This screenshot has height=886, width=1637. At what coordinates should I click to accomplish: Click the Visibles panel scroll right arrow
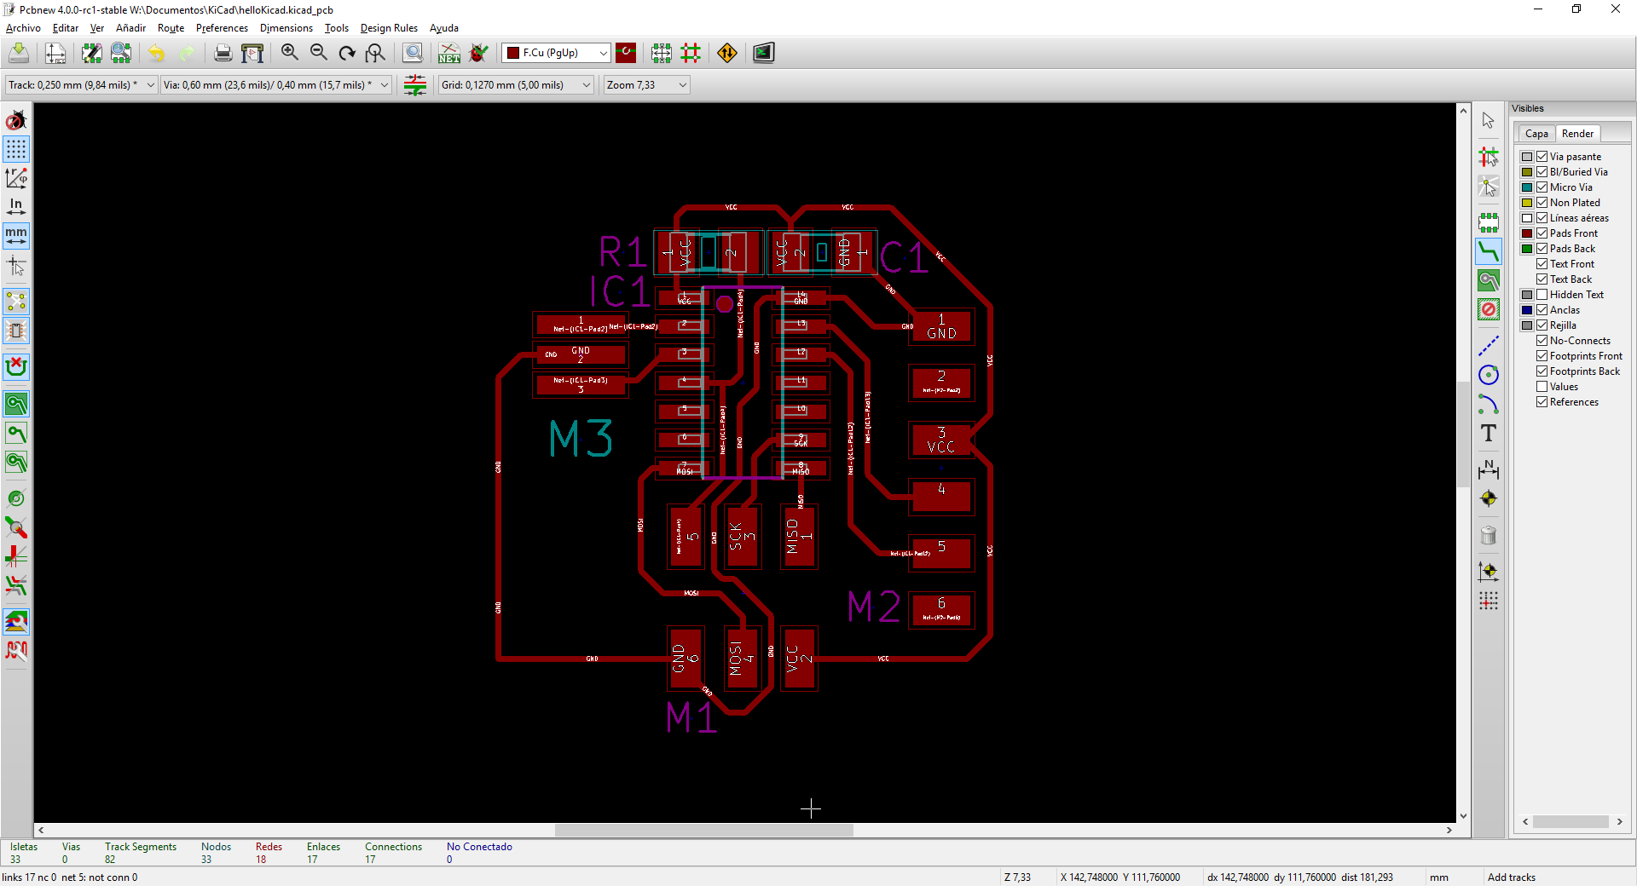click(x=1620, y=822)
